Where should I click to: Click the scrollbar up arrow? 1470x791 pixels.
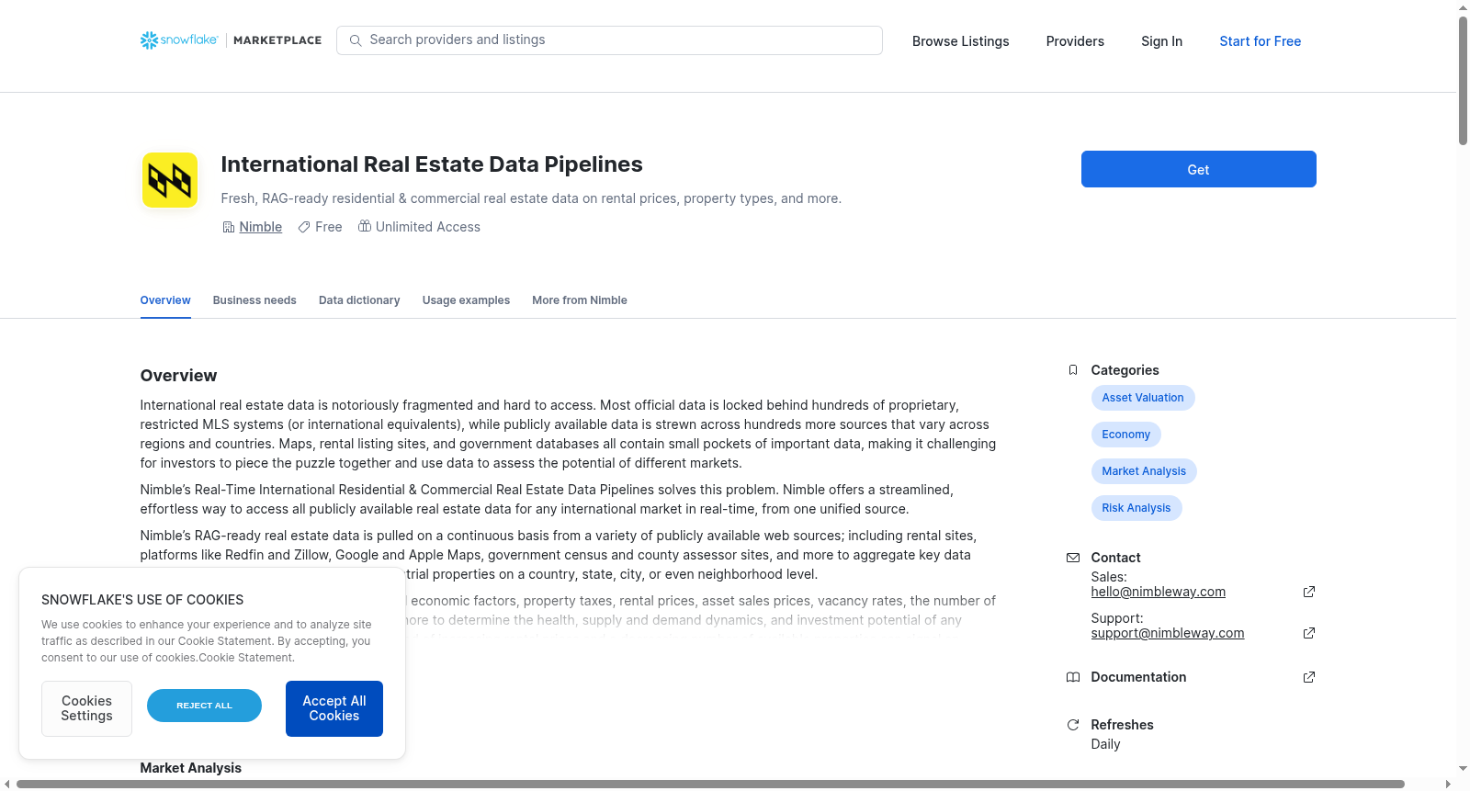pos(1463,7)
